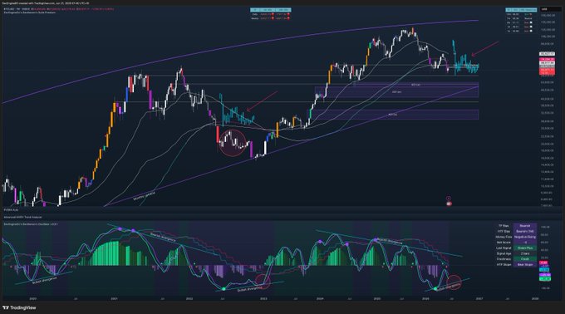Click the 2023 label on time axis
Screen dimensions: 565x314
tap(263, 298)
